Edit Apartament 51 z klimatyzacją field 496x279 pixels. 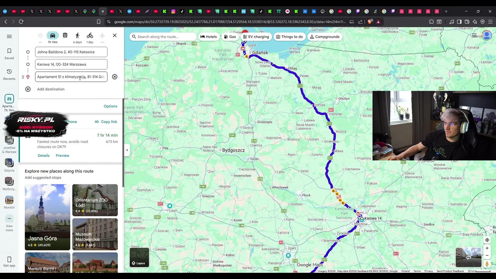click(x=71, y=77)
